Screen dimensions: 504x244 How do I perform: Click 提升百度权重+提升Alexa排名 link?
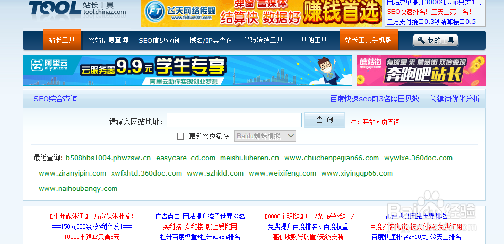tap(200, 237)
